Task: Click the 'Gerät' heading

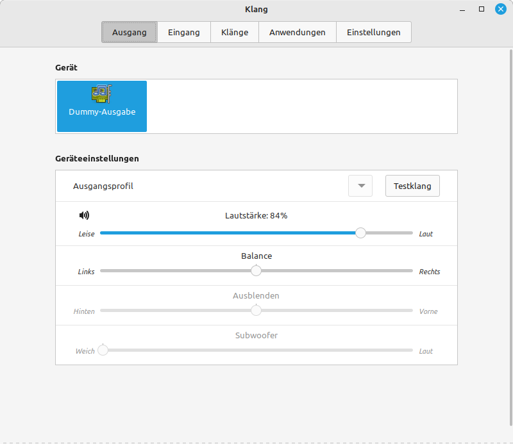Action: coord(67,68)
